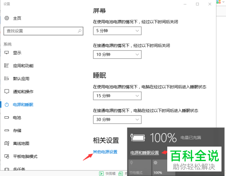
Task: Click the 屏幕 section heading
Action: (x=99, y=11)
